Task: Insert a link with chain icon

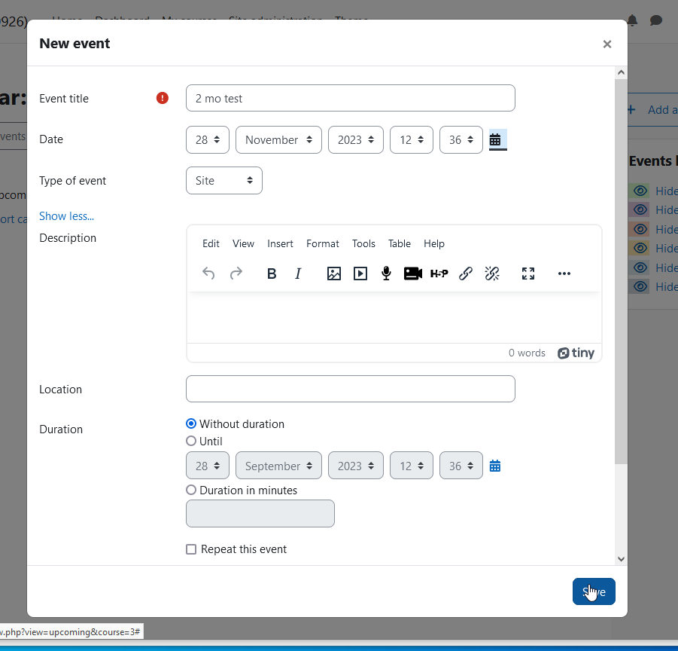Action: click(x=466, y=274)
